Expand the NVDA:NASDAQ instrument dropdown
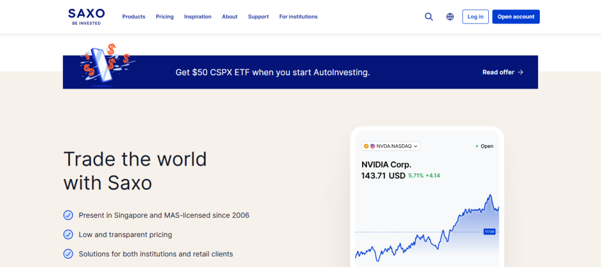 click(x=390, y=146)
